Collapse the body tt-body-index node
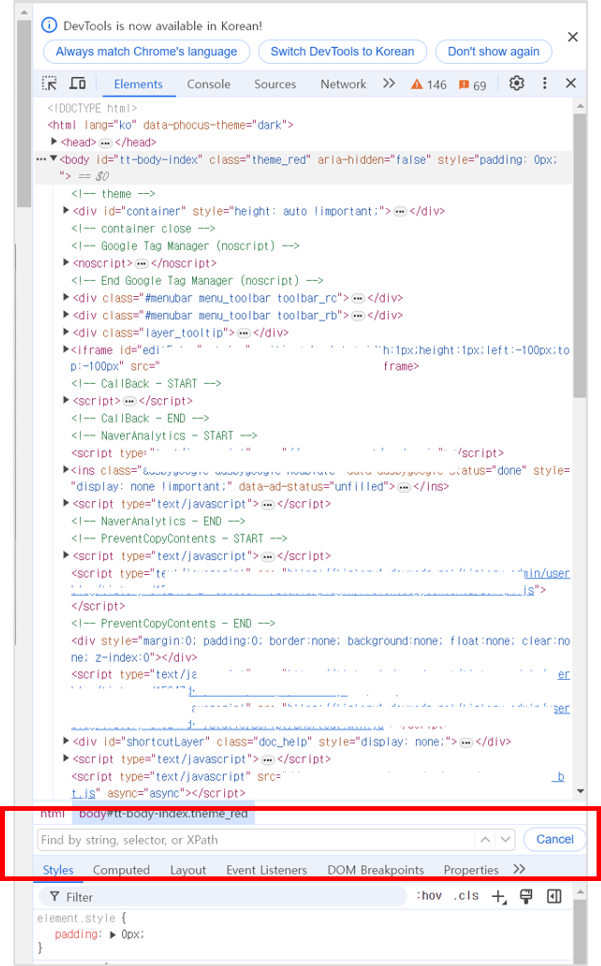Image resolution: width=601 pixels, height=966 pixels. (54, 159)
